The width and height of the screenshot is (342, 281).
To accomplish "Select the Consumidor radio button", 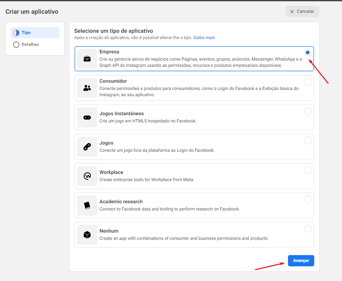I will coord(308,82).
